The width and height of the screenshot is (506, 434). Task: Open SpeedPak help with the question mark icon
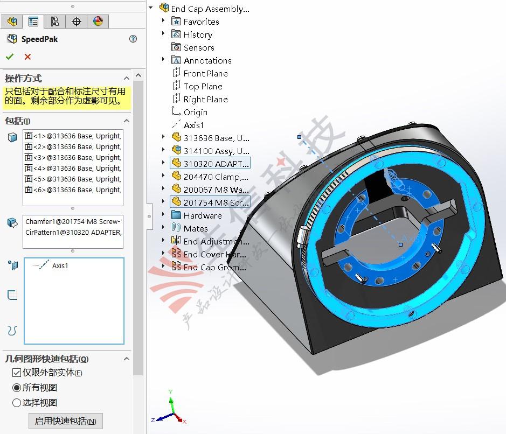click(x=132, y=39)
